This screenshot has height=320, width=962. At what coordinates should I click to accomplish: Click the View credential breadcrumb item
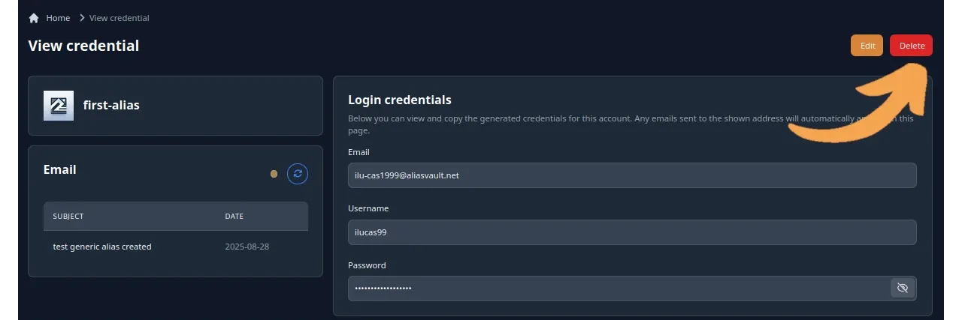point(119,18)
